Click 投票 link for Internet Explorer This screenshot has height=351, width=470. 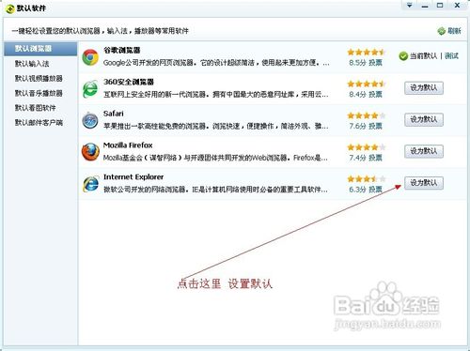(x=375, y=190)
